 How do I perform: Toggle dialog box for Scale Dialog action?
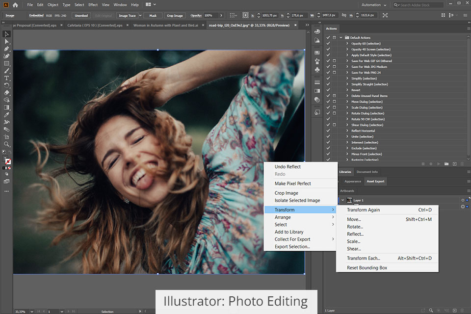pos(334,107)
